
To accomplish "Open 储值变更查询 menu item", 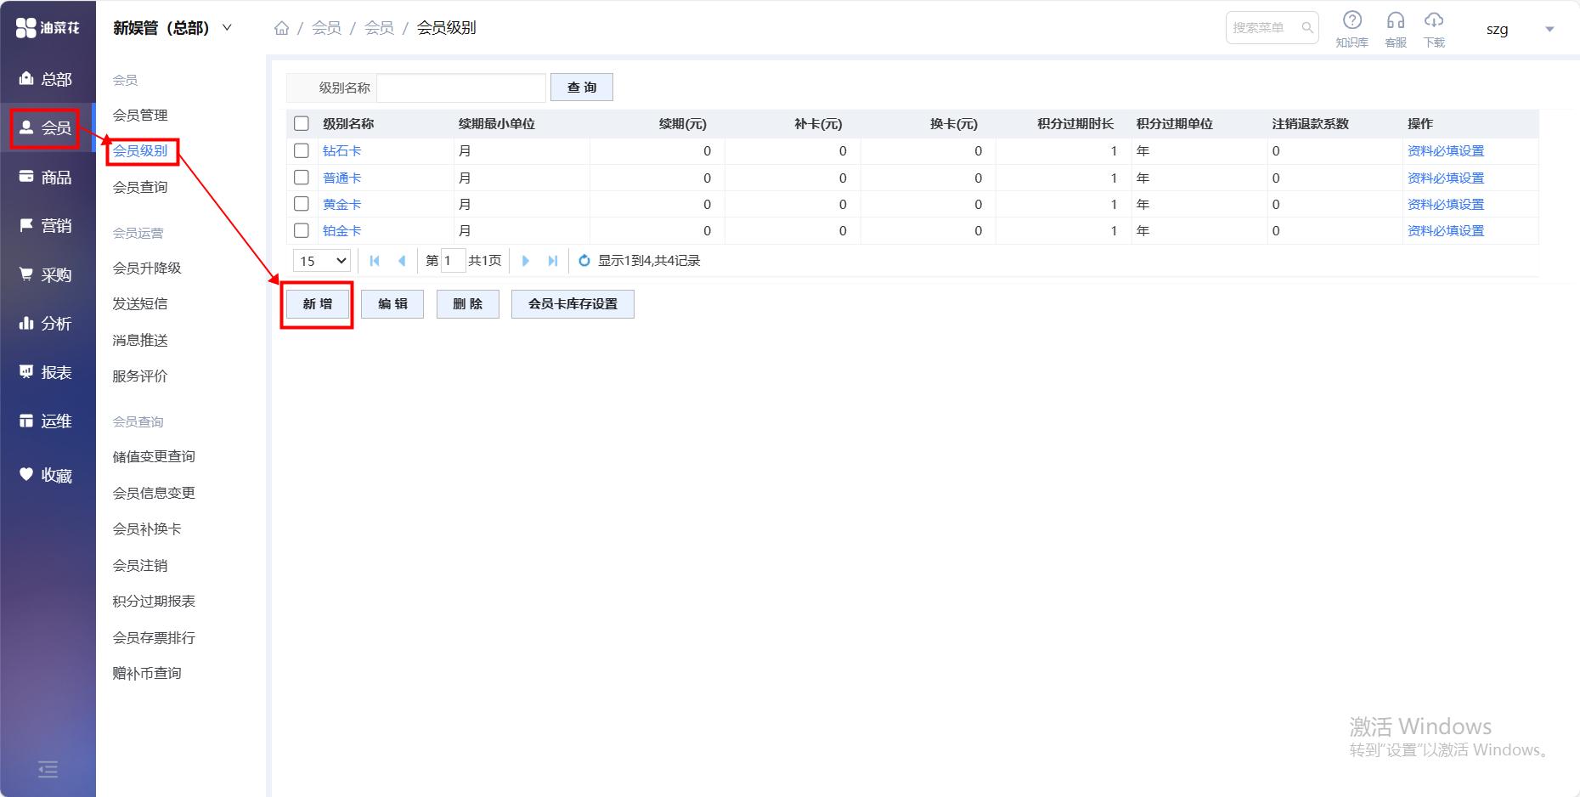I will [x=154, y=456].
